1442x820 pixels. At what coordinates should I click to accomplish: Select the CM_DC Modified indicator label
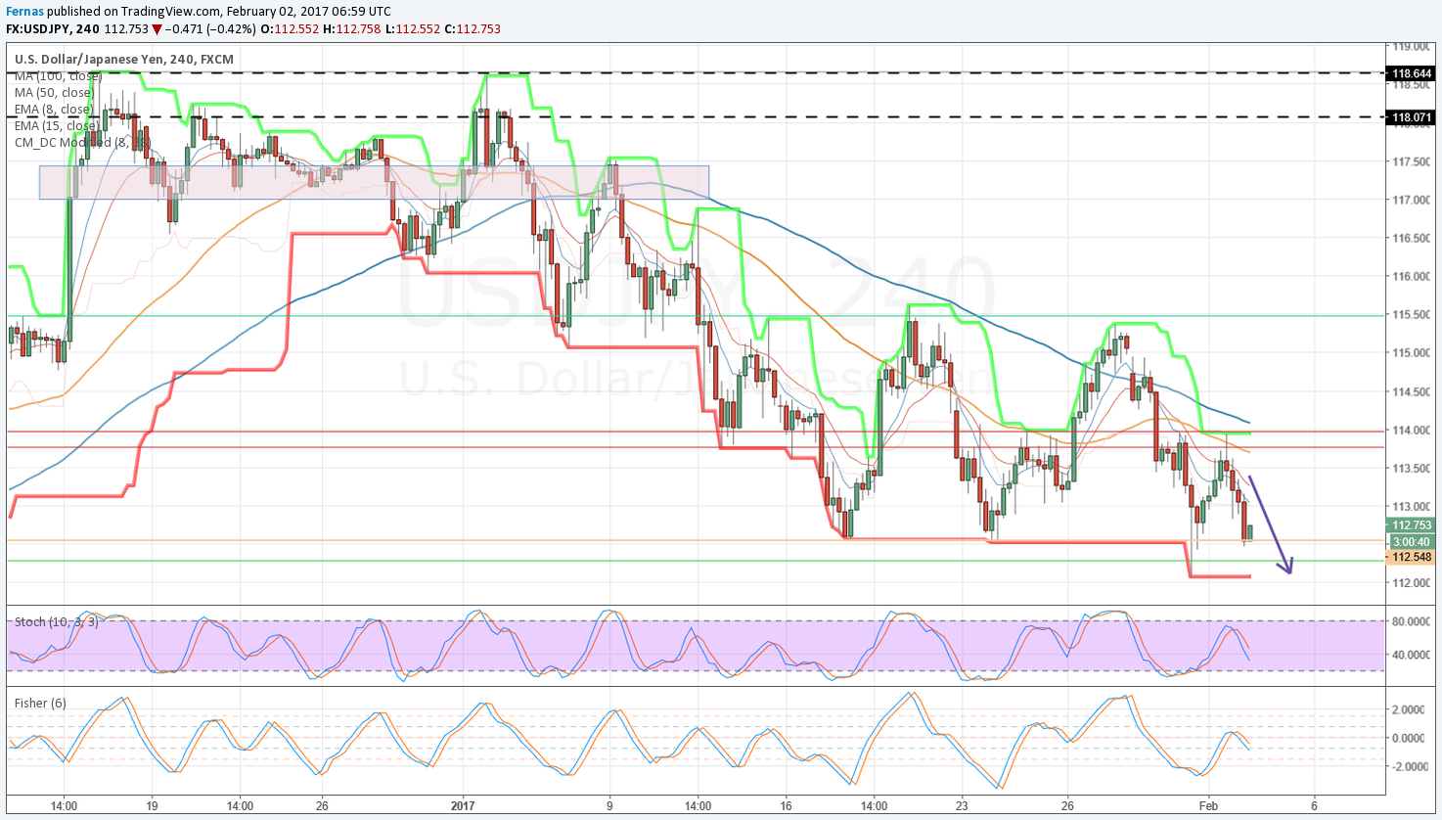[80, 142]
